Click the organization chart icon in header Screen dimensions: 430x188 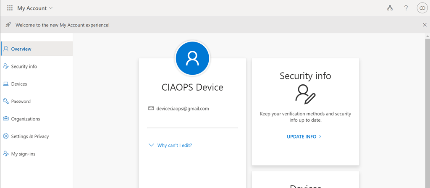pos(390,8)
